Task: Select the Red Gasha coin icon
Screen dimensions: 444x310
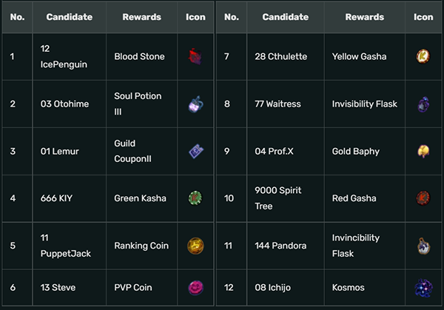Action: tap(423, 198)
